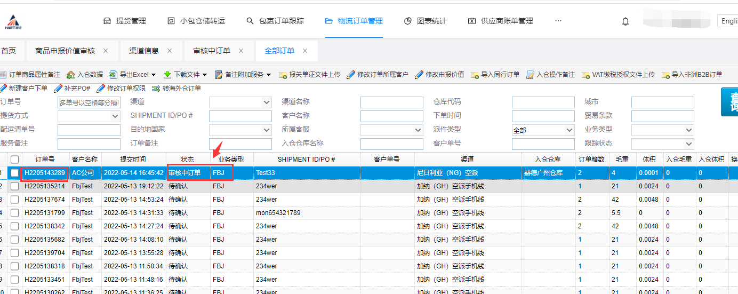Viewport: 738px width, 294px height.
Task: Close the 渠道信息 tab
Action: [170, 51]
